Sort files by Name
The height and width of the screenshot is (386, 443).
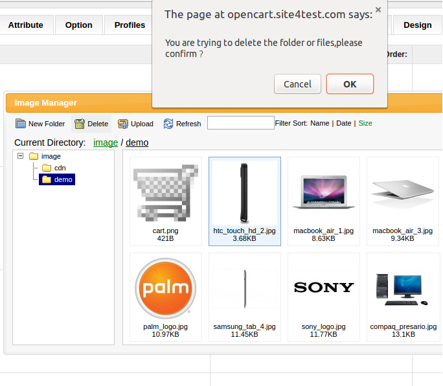(320, 123)
